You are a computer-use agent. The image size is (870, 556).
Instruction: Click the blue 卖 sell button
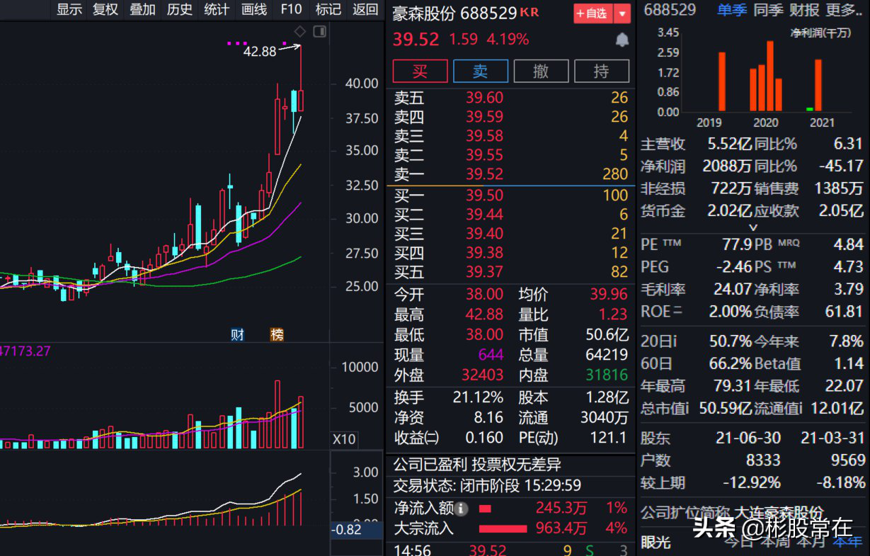481,71
